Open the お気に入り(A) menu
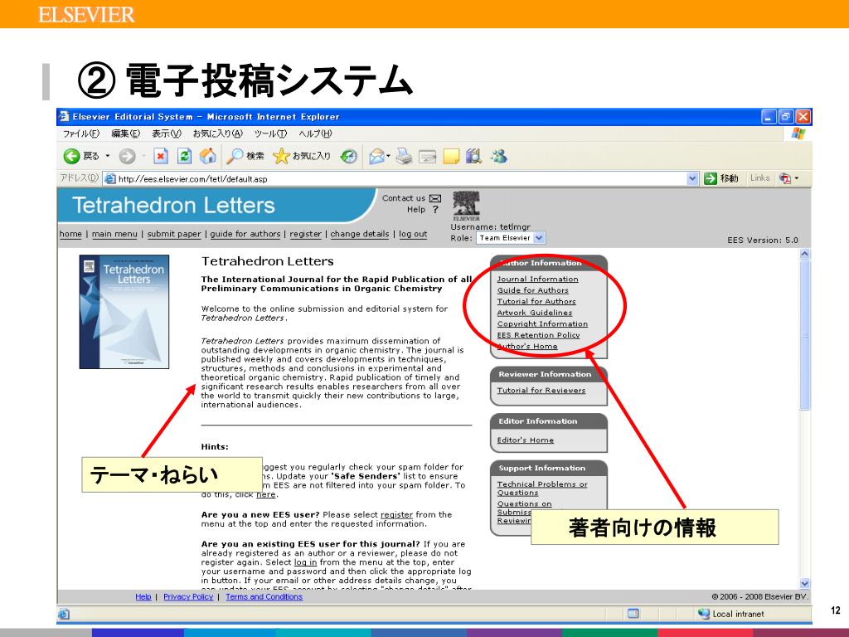Viewport: 849px width, 637px height. click(x=218, y=134)
